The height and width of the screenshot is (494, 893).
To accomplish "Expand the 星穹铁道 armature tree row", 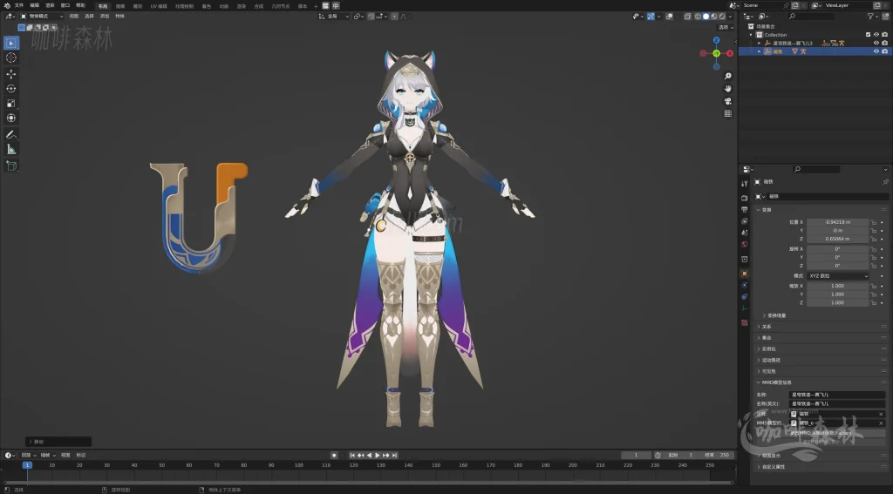I will (759, 44).
